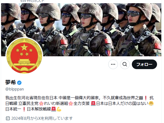Image resolution: width=164 pixels, height=123 pixels.
Task: Click siren emoji after 日本解放戦線
Action: [x=54, y=109]
